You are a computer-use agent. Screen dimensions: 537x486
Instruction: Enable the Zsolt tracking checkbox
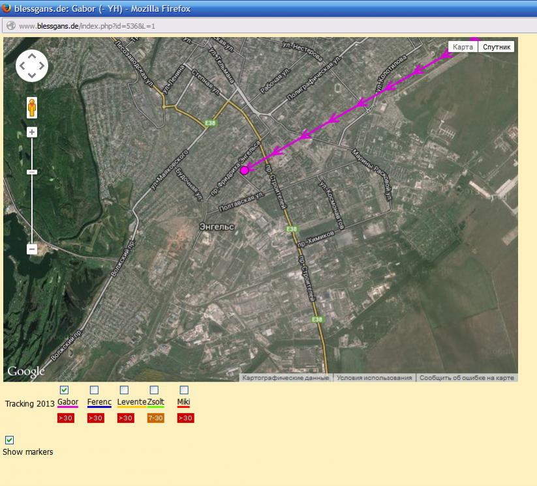[154, 390]
